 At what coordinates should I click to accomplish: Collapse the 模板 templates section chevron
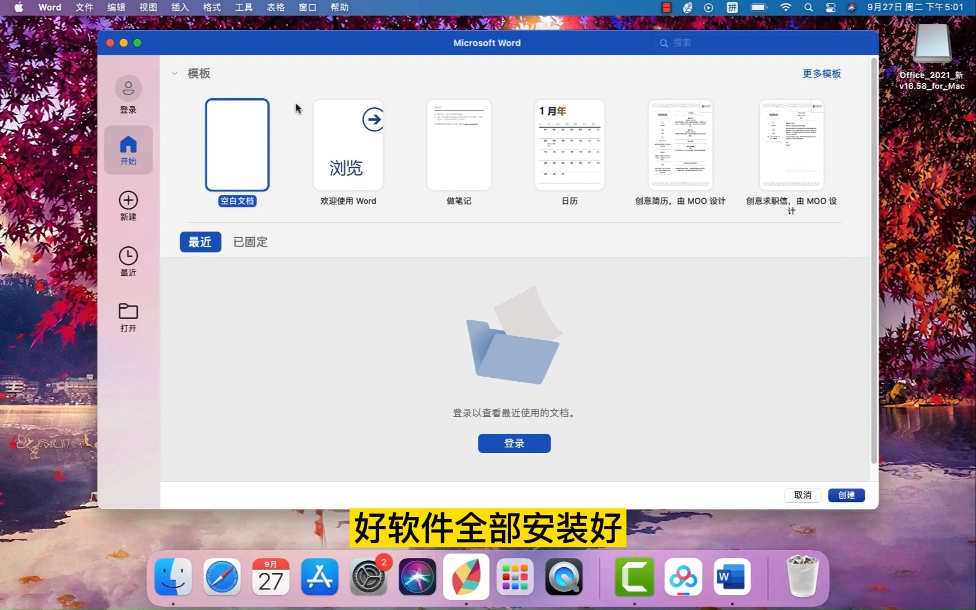(175, 73)
